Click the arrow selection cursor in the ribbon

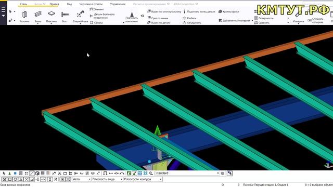[10, 11]
